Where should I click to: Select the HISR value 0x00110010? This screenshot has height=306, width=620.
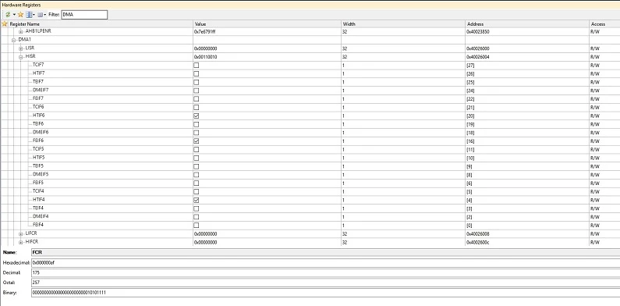[205, 57]
